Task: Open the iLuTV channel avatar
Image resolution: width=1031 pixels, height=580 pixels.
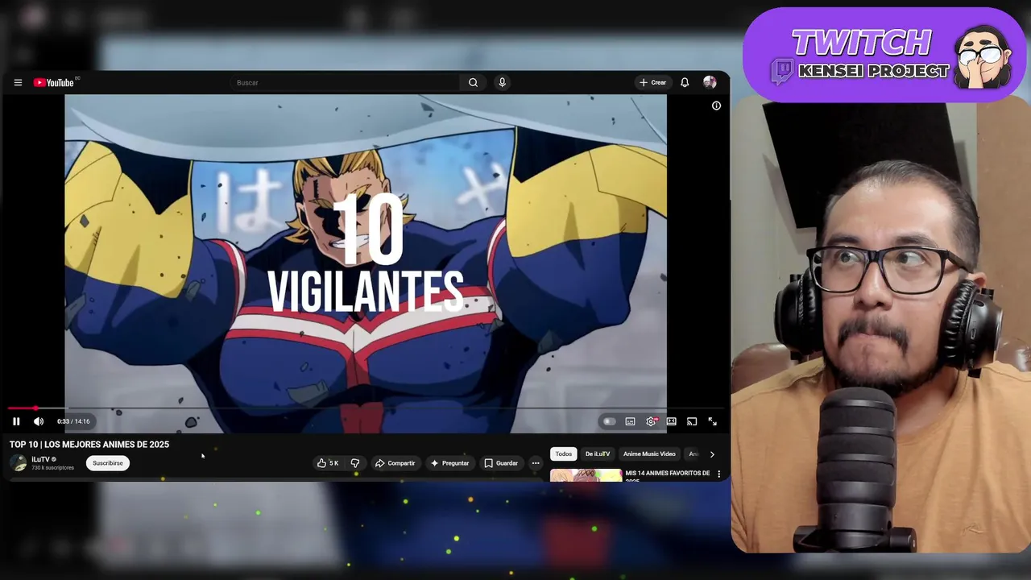Action: click(18, 462)
